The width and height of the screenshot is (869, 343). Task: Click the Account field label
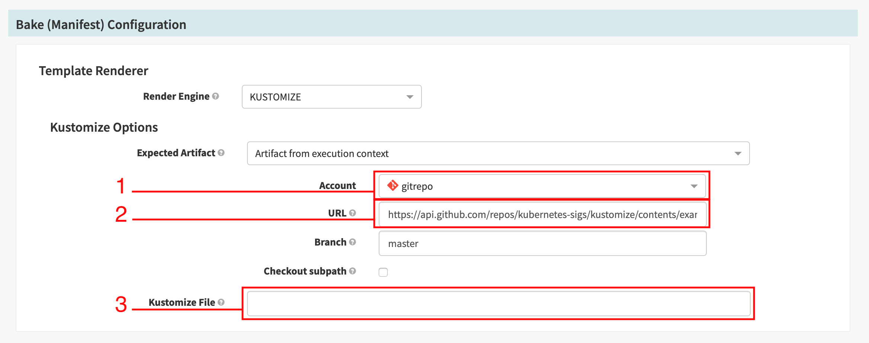[x=337, y=186]
